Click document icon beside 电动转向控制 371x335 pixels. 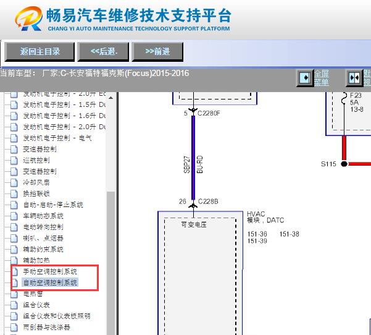tap(14, 227)
